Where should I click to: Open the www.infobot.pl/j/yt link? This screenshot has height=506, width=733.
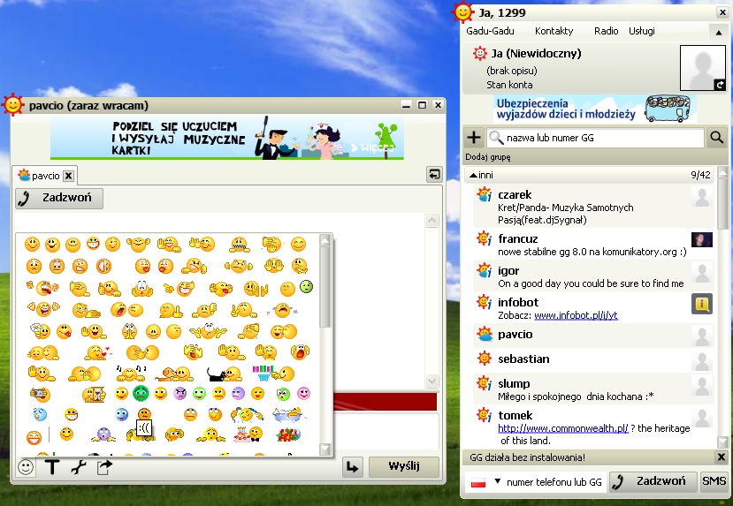coord(576,315)
